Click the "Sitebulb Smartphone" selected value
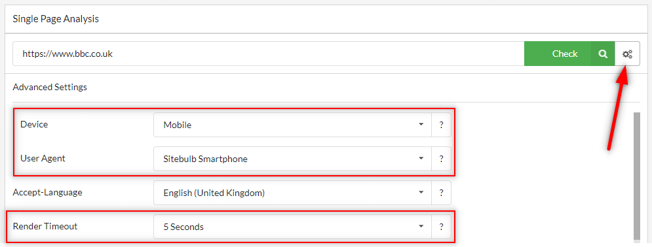 click(205, 159)
